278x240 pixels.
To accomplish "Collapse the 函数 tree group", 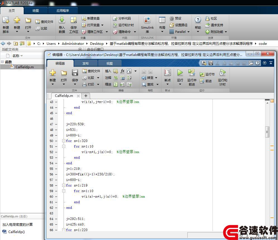I will [3, 62].
